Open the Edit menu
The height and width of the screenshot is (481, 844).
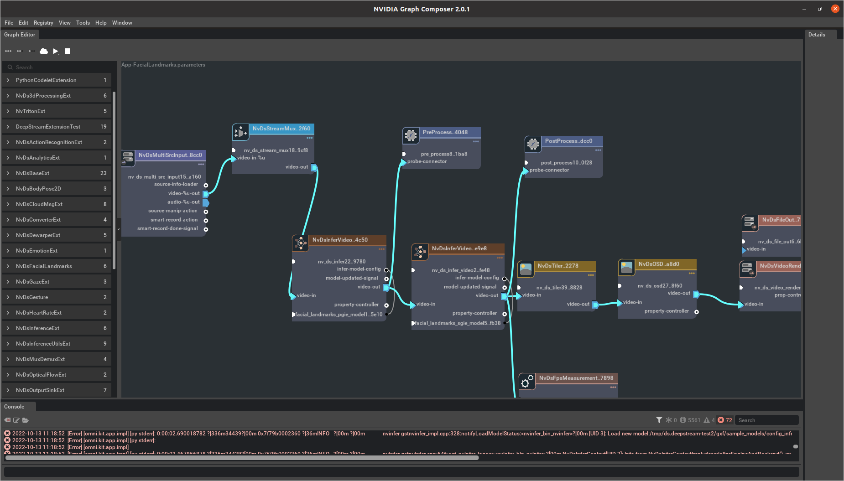pos(23,23)
